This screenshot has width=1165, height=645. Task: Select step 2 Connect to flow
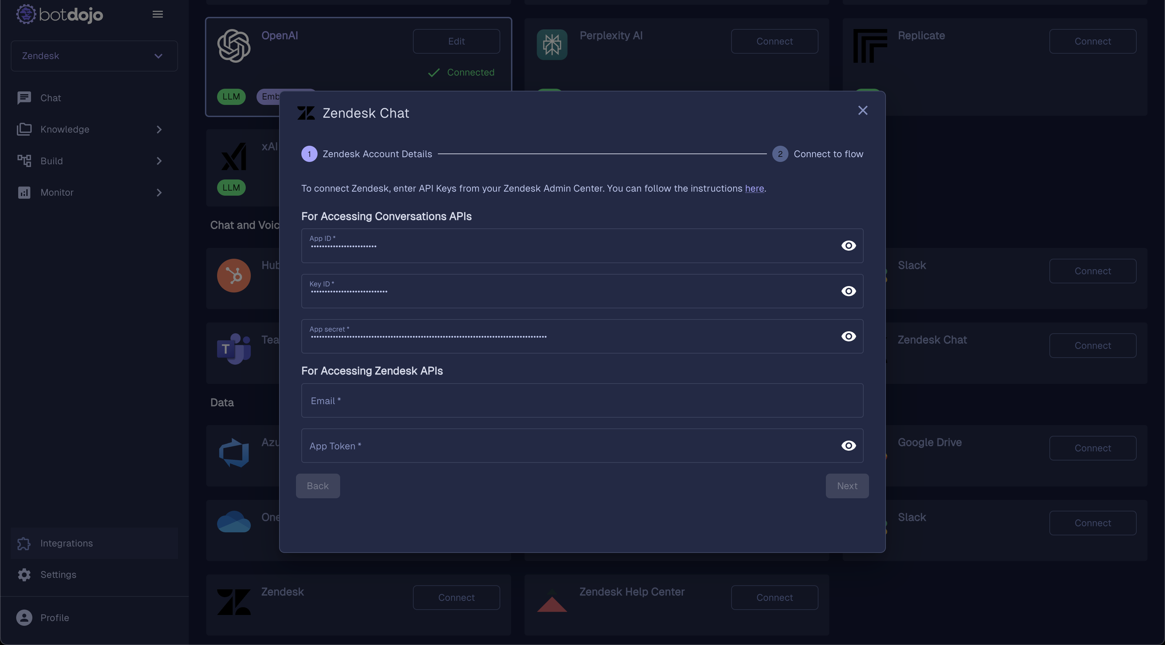[x=818, y=154]
